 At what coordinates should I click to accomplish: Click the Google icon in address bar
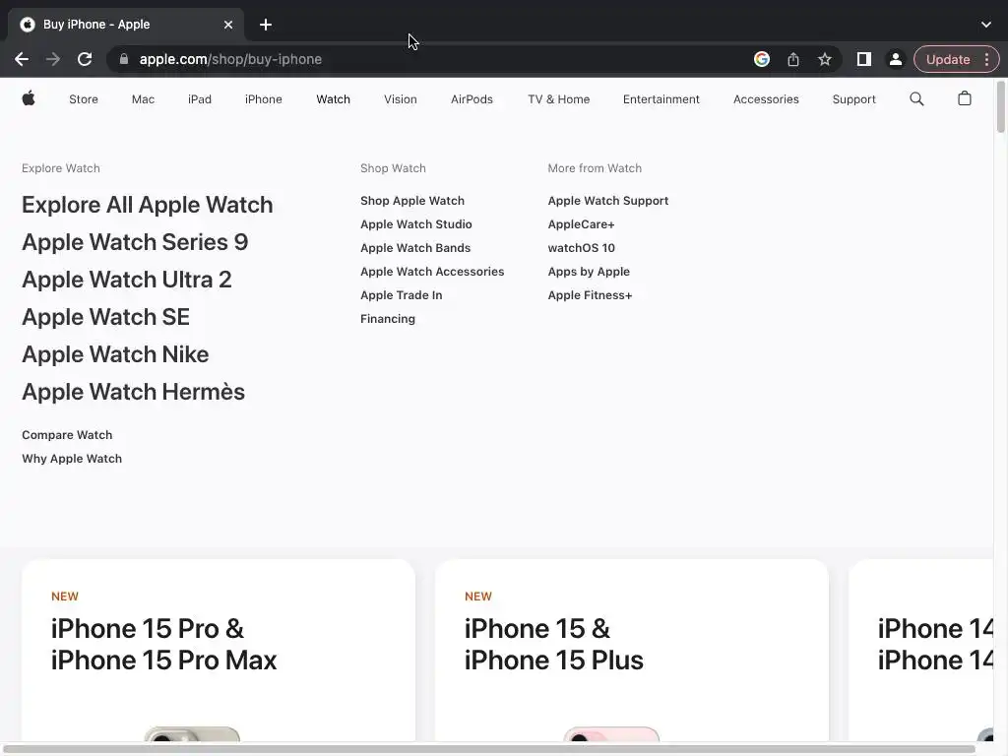tap(762, 59)
